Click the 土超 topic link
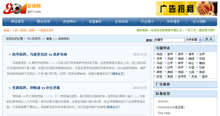The height and width of the screenshot is (116, 220). pyautogui.click(x=191, y=72)
